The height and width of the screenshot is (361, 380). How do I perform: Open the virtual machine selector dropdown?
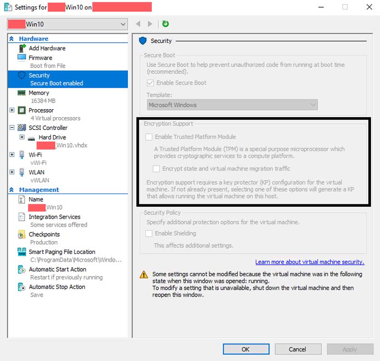(x=67, y=24)
